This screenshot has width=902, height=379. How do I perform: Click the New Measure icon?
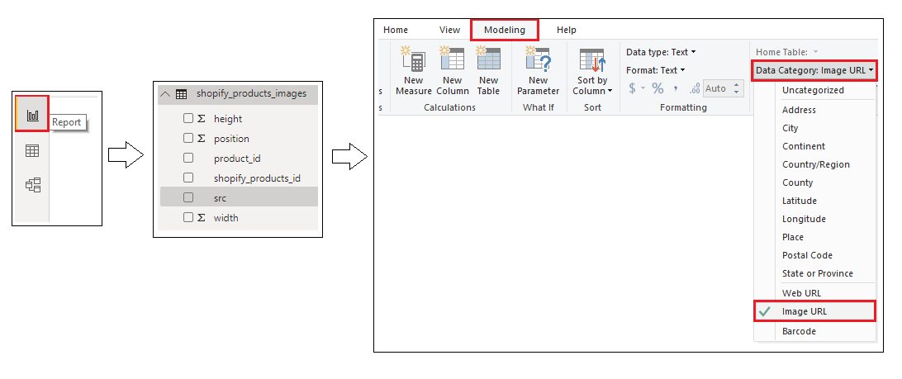point(414,72)
